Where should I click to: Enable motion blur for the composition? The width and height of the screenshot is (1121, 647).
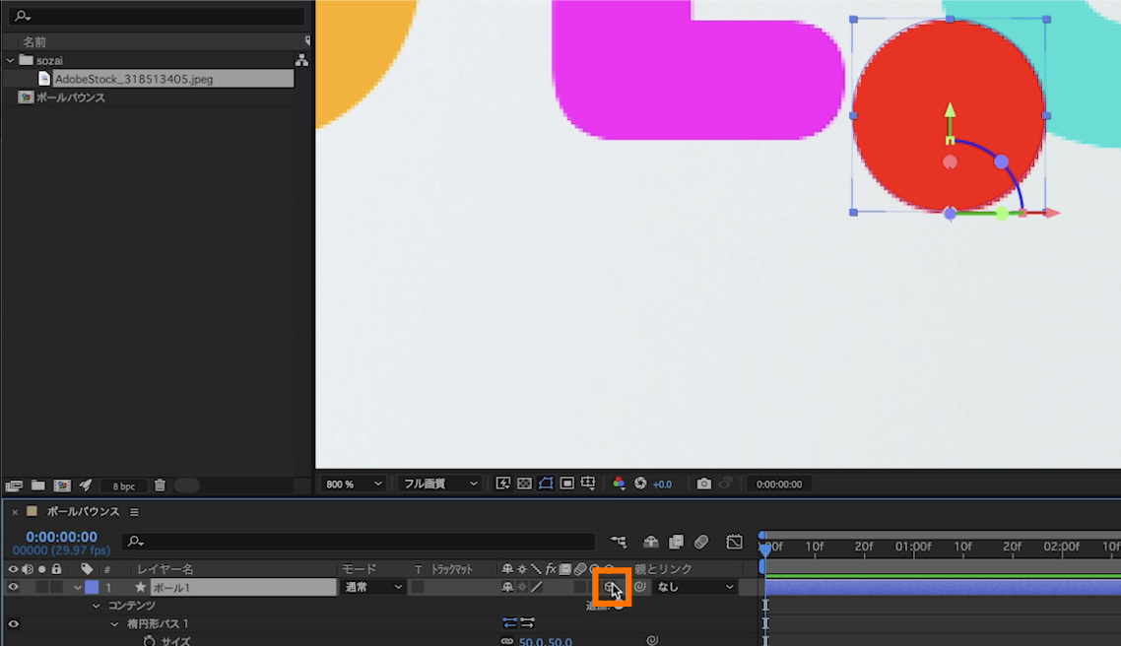pyautogui.click(x=701, y=542)
